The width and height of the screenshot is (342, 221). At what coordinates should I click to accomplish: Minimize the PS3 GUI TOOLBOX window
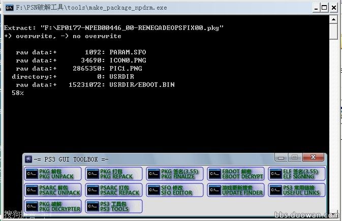pyautogui.click(x=281, y=157)
